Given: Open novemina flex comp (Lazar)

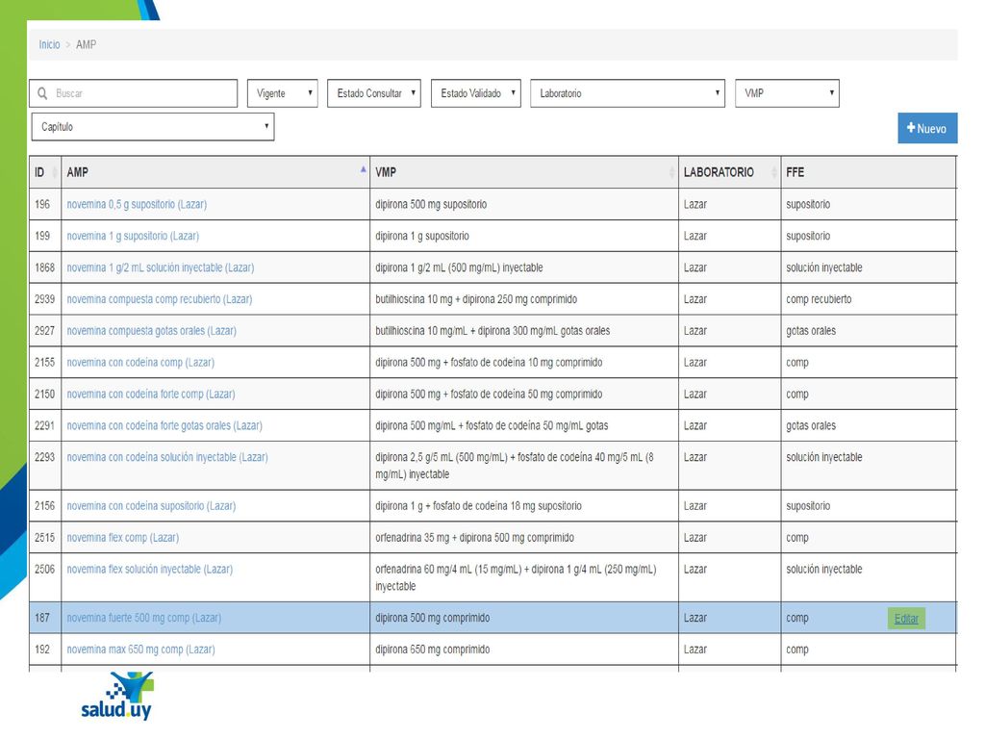Looking at the screenshot, I should pos(122,538).
